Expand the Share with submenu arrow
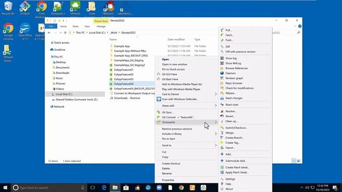Image resolution: width=342 pixels, height=192 pixels. [215, 106]
